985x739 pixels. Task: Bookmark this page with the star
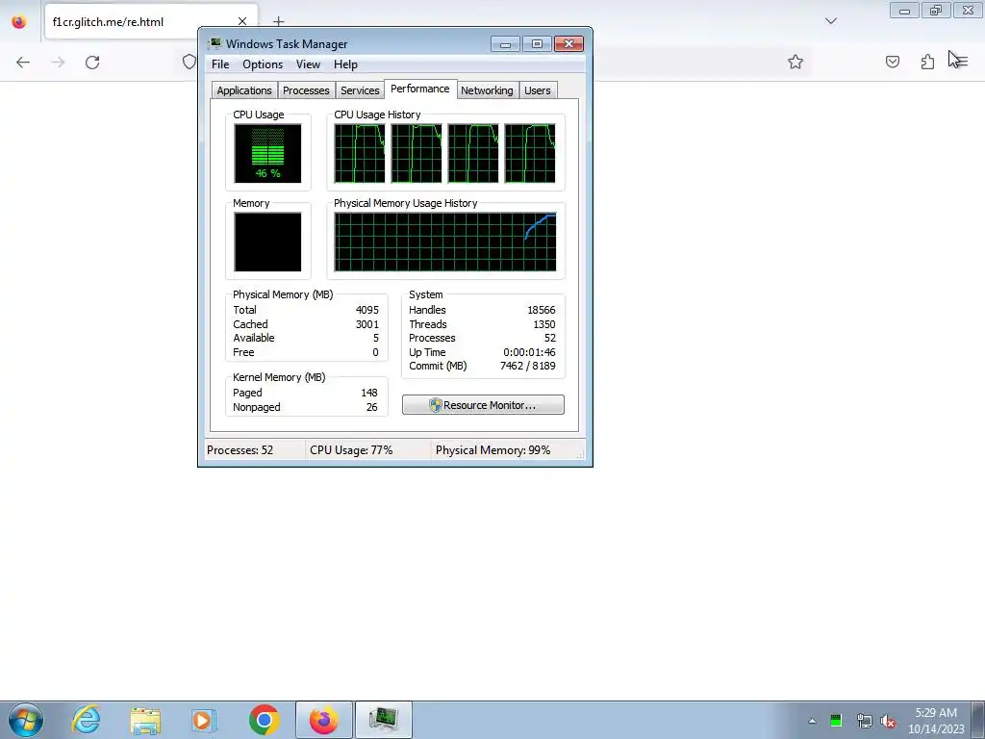point(796,62)
